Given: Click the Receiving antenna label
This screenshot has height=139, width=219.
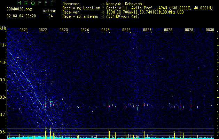Looking at the screenshot, I should pyautogui.click(x=80, y=17).
